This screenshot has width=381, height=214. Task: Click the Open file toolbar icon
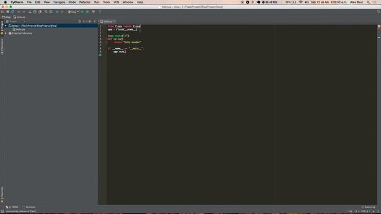(x=2, y=12)
